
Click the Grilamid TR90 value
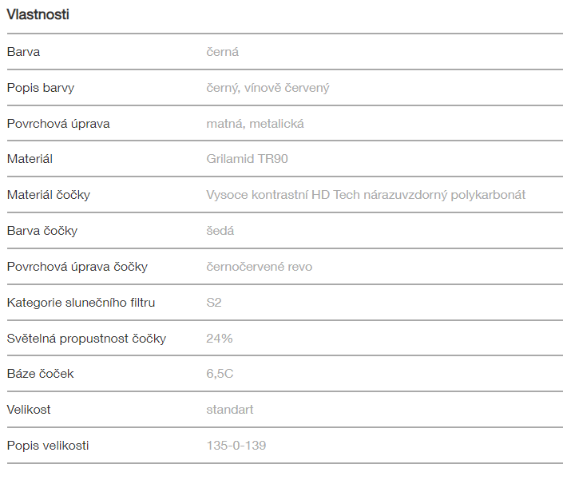[x=247, y=159]
